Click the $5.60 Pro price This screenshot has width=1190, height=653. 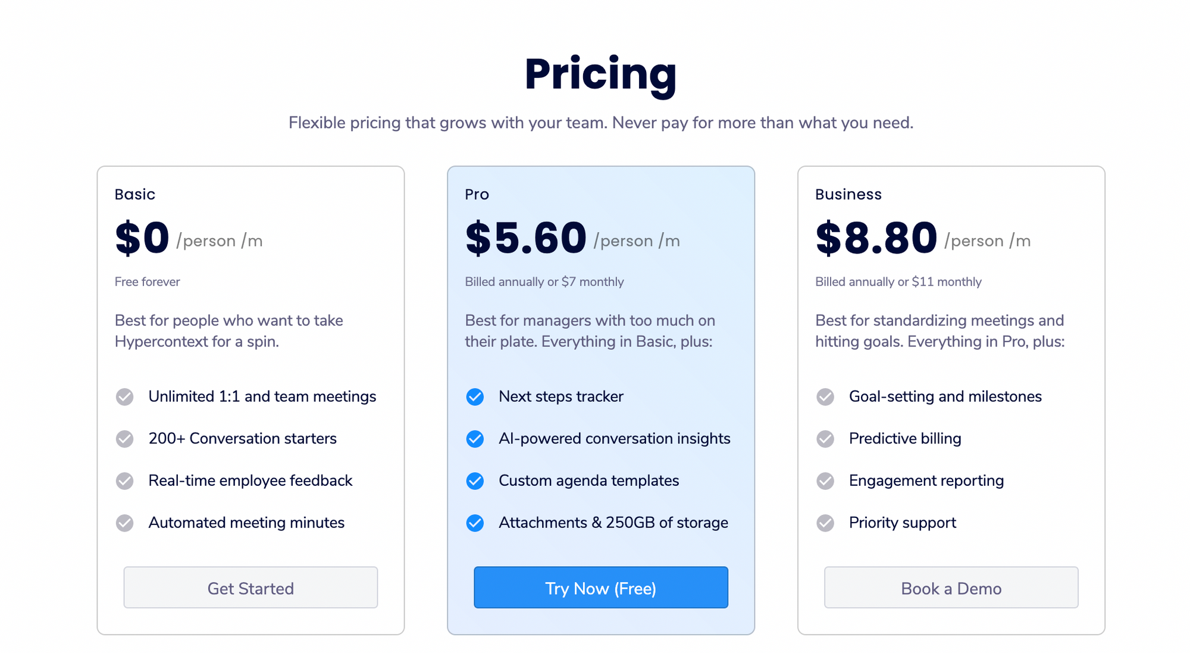click(x=526, y=238)
